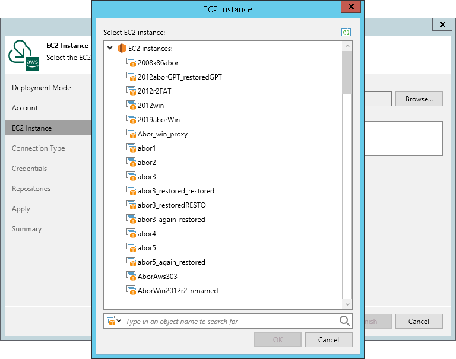Select EC2 Instance step in wizard sidebar

[x=48, y=128]
